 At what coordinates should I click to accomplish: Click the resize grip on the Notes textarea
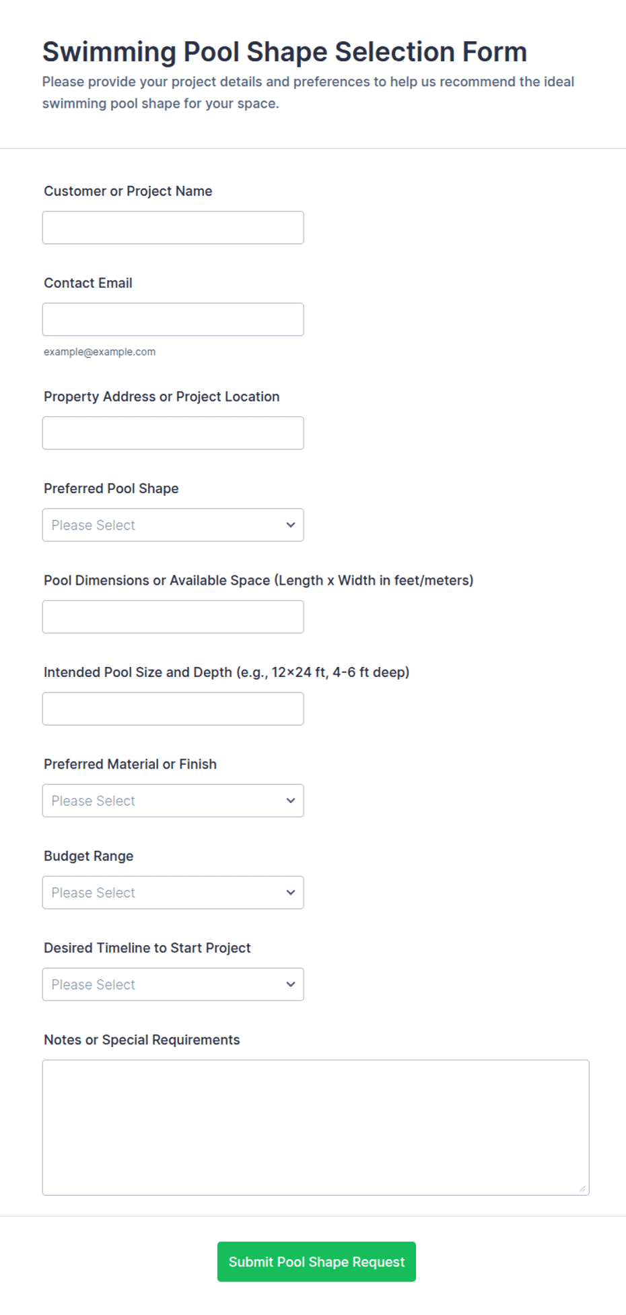click(x=582, y=1188)
